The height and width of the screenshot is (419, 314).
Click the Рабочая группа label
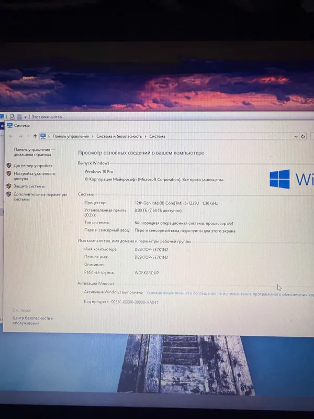99,272
